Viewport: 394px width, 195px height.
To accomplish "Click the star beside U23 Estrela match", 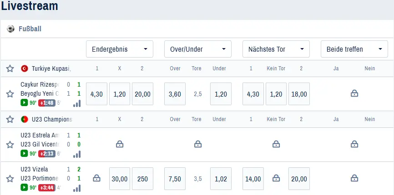I will point(10,145).
